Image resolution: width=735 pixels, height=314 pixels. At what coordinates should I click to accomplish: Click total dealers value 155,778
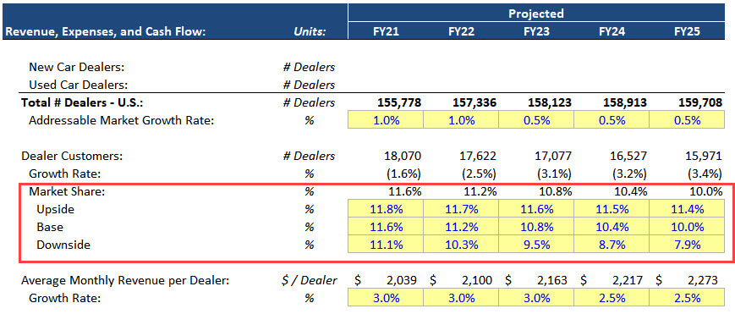pyautogui.click(x=399, y=102)
